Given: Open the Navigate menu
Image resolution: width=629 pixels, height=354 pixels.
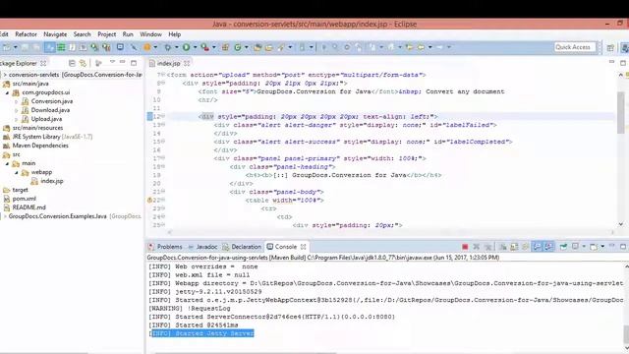Looking at the screenshot, I should 55,34.
